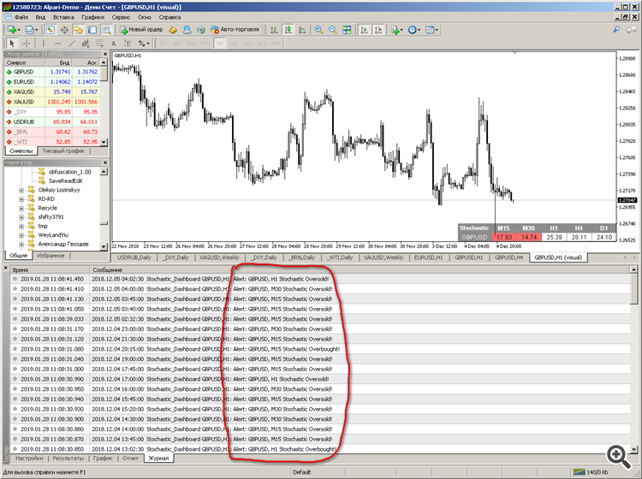Select the Fibonacci retracement tool

pos(99,44)
